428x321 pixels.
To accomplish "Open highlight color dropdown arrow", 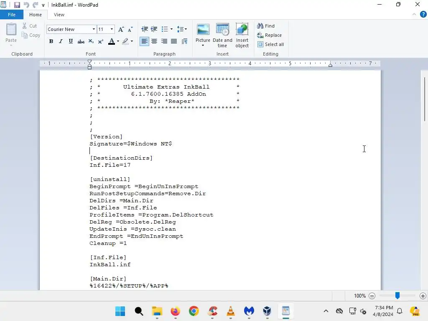I will (x=132, y=41).
